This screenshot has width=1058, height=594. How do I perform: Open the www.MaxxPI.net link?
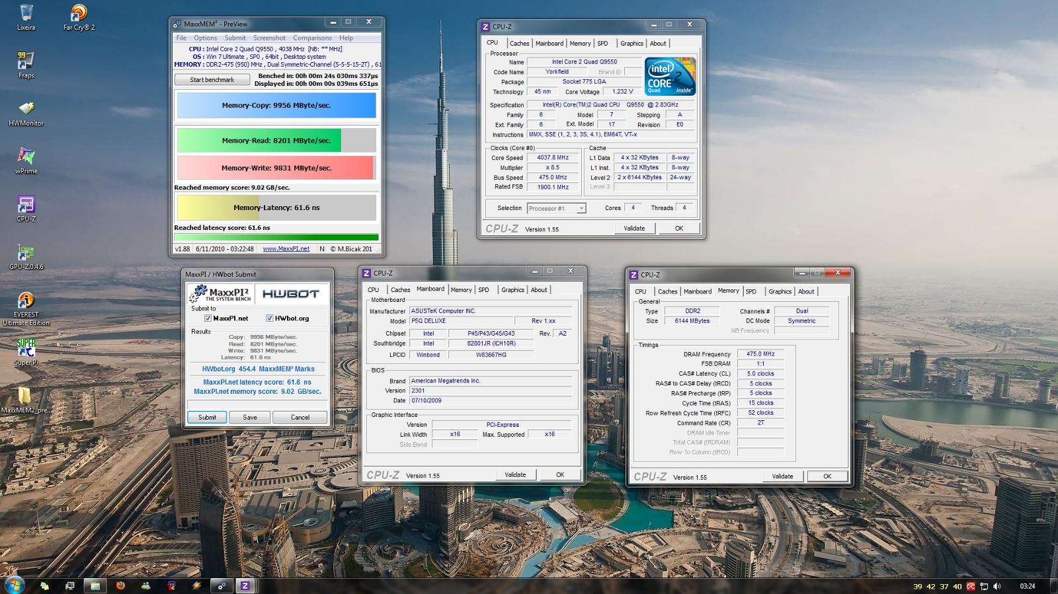click(286, 249)
